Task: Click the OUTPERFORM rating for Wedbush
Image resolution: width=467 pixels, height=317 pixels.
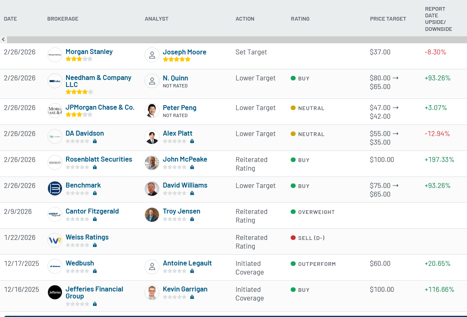Action: click(x=313, y=264)
